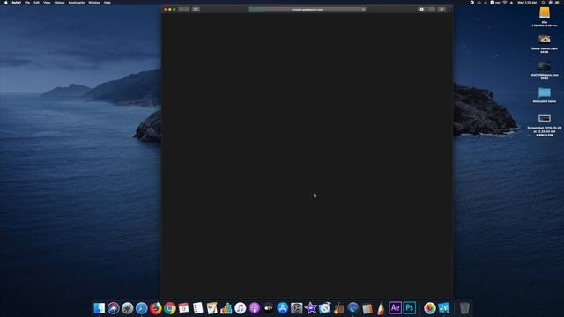Open Music app from the Dock
The image size is (564, 317).
pyautogui.click(x=241, y=308)
